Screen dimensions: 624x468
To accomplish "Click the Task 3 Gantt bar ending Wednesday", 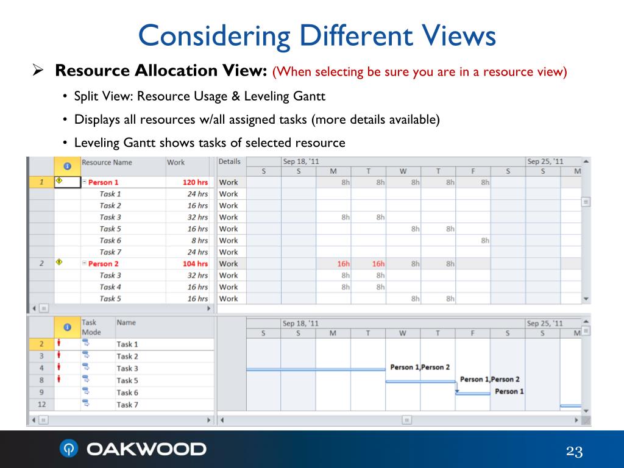I will point(316,369).
